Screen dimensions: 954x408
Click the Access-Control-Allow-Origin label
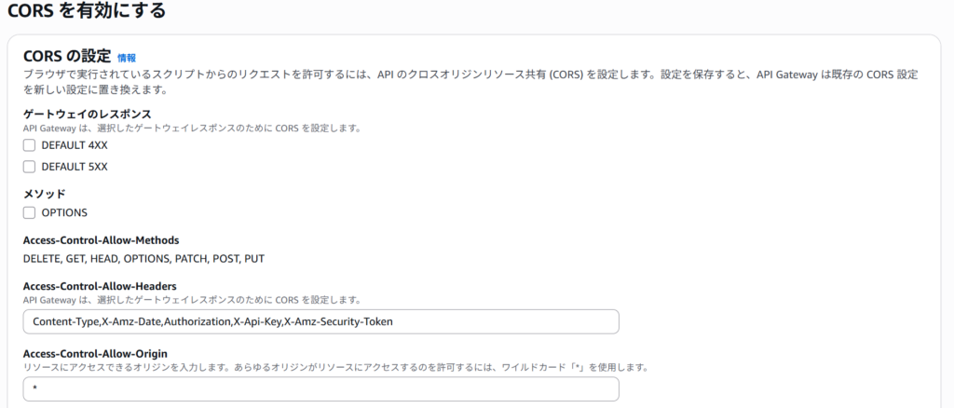[95, 353]
